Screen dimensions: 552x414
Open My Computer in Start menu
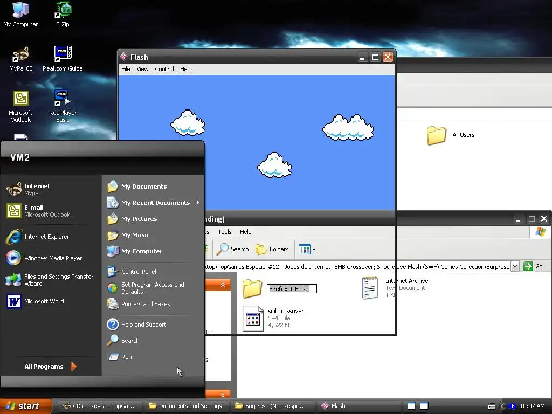(134, 251)
